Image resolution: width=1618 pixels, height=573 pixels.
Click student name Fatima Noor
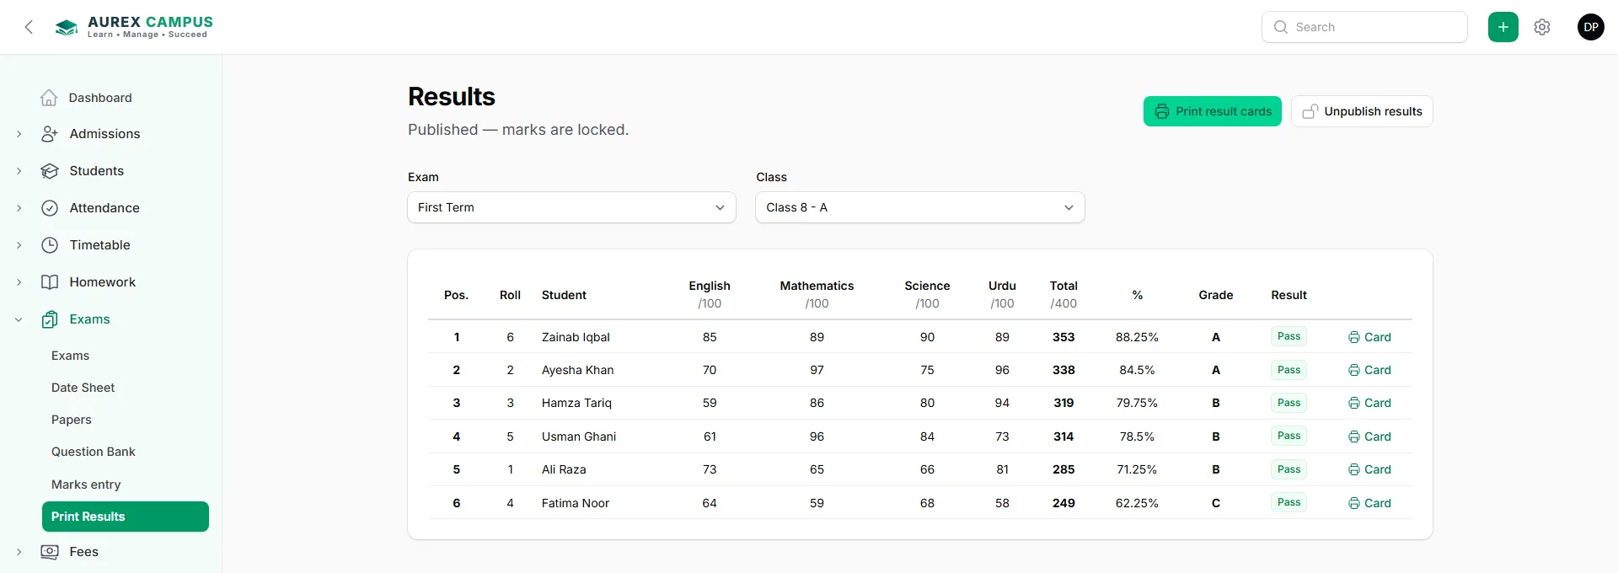click(576, 503)
